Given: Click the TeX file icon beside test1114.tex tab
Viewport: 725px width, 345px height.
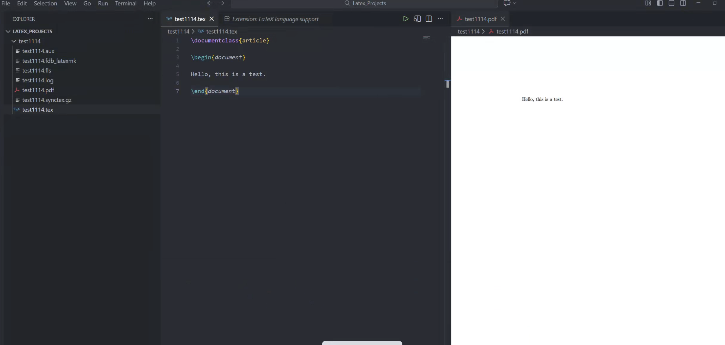Looking at the screenshot, I should [x=168, y=19].
